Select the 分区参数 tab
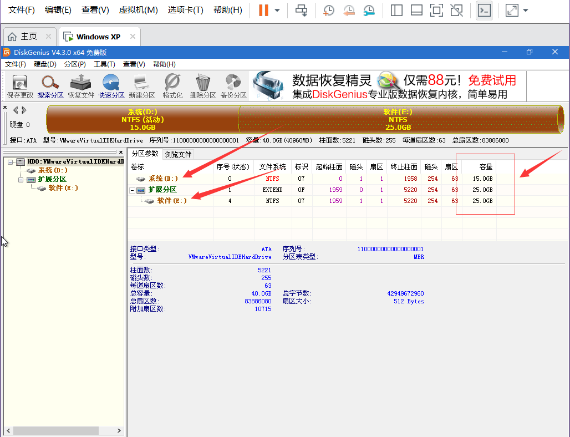The height and width of the screenshot is (437, 570). [x=145, y=154]
